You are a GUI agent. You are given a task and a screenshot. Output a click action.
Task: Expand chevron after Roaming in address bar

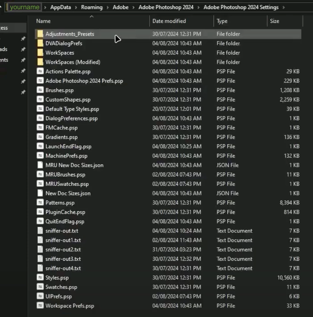click(108, 7)
